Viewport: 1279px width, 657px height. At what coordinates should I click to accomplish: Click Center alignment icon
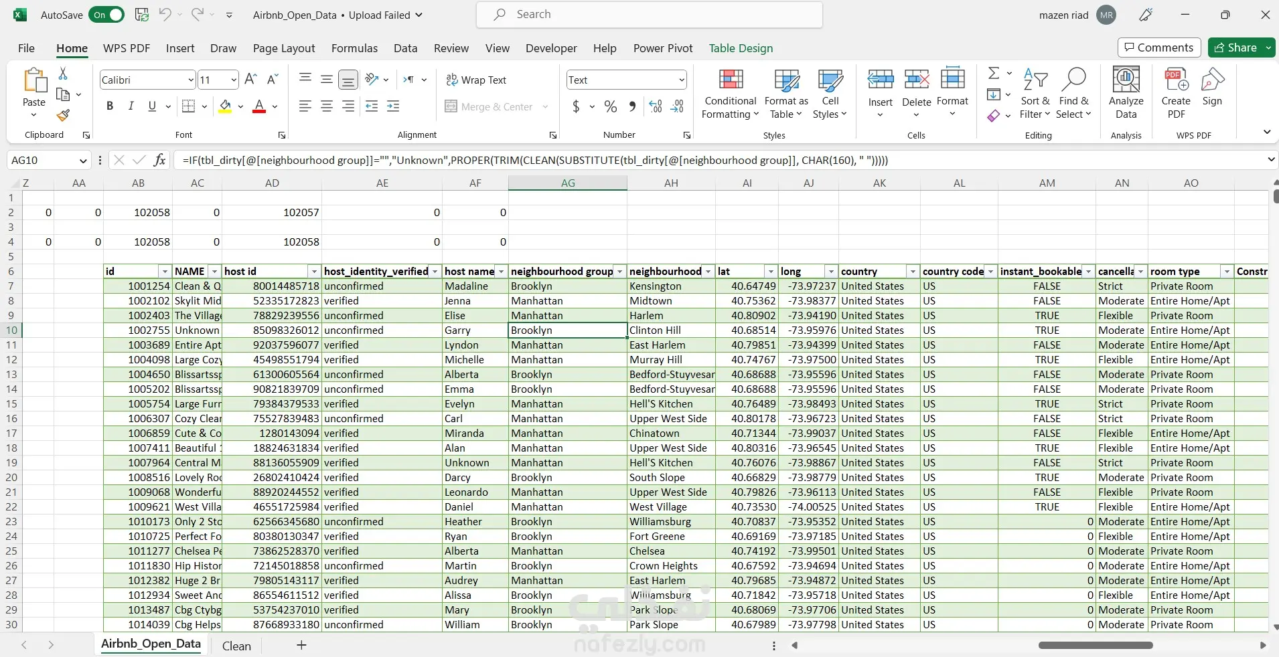[327, 106]
